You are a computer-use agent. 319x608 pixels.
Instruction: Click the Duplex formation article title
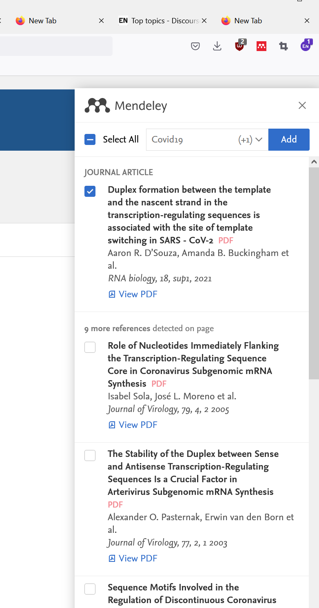click(189, 215)
